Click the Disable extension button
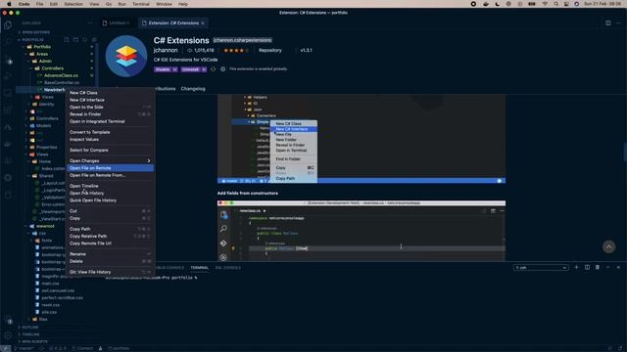Screen dimensions: 627x352 [x=163, y=69]
